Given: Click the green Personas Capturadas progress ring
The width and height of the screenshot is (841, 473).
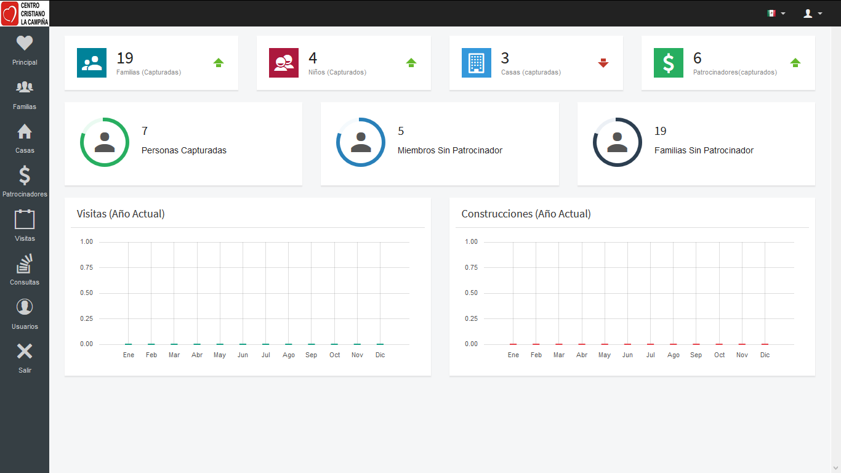Looking at the screenshot, I should pyautogui.click(x=105, y=142).
